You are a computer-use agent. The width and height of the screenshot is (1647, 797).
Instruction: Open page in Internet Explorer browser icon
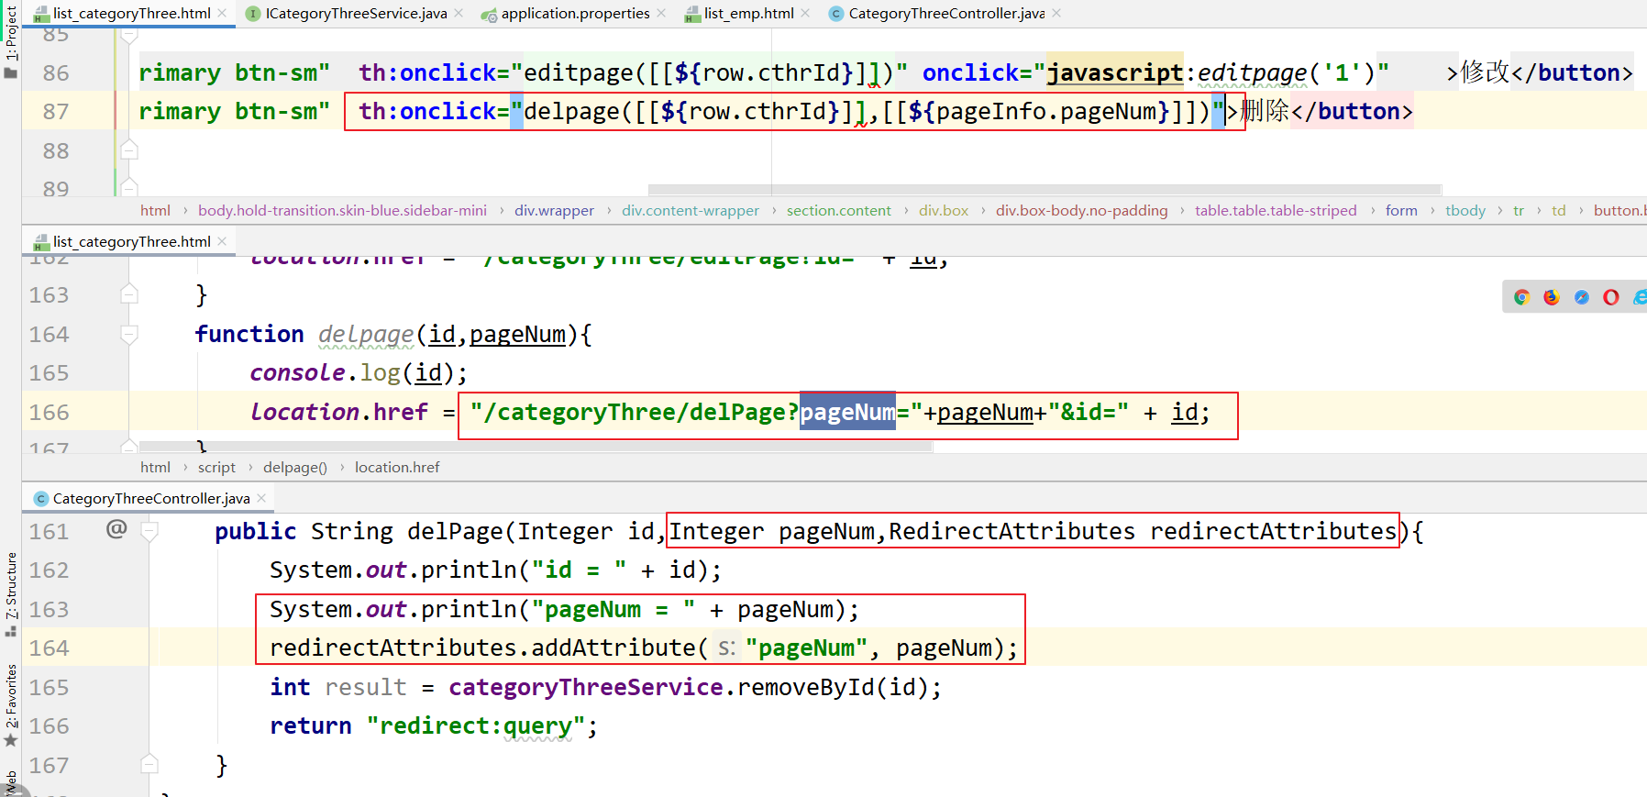click(1640, 297)
